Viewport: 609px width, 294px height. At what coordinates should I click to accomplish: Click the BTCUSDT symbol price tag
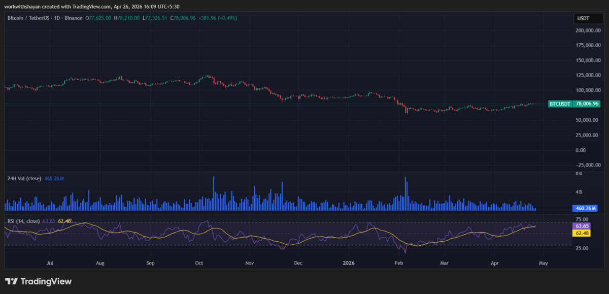click(x=560, y=104)
